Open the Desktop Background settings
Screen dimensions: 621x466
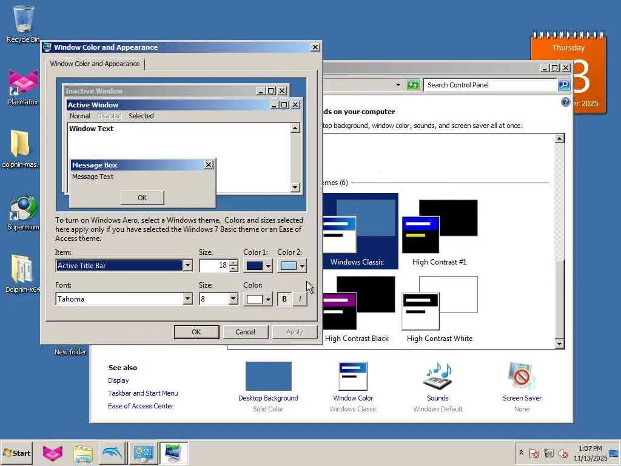pyautogui.click(x=268, y=376)
